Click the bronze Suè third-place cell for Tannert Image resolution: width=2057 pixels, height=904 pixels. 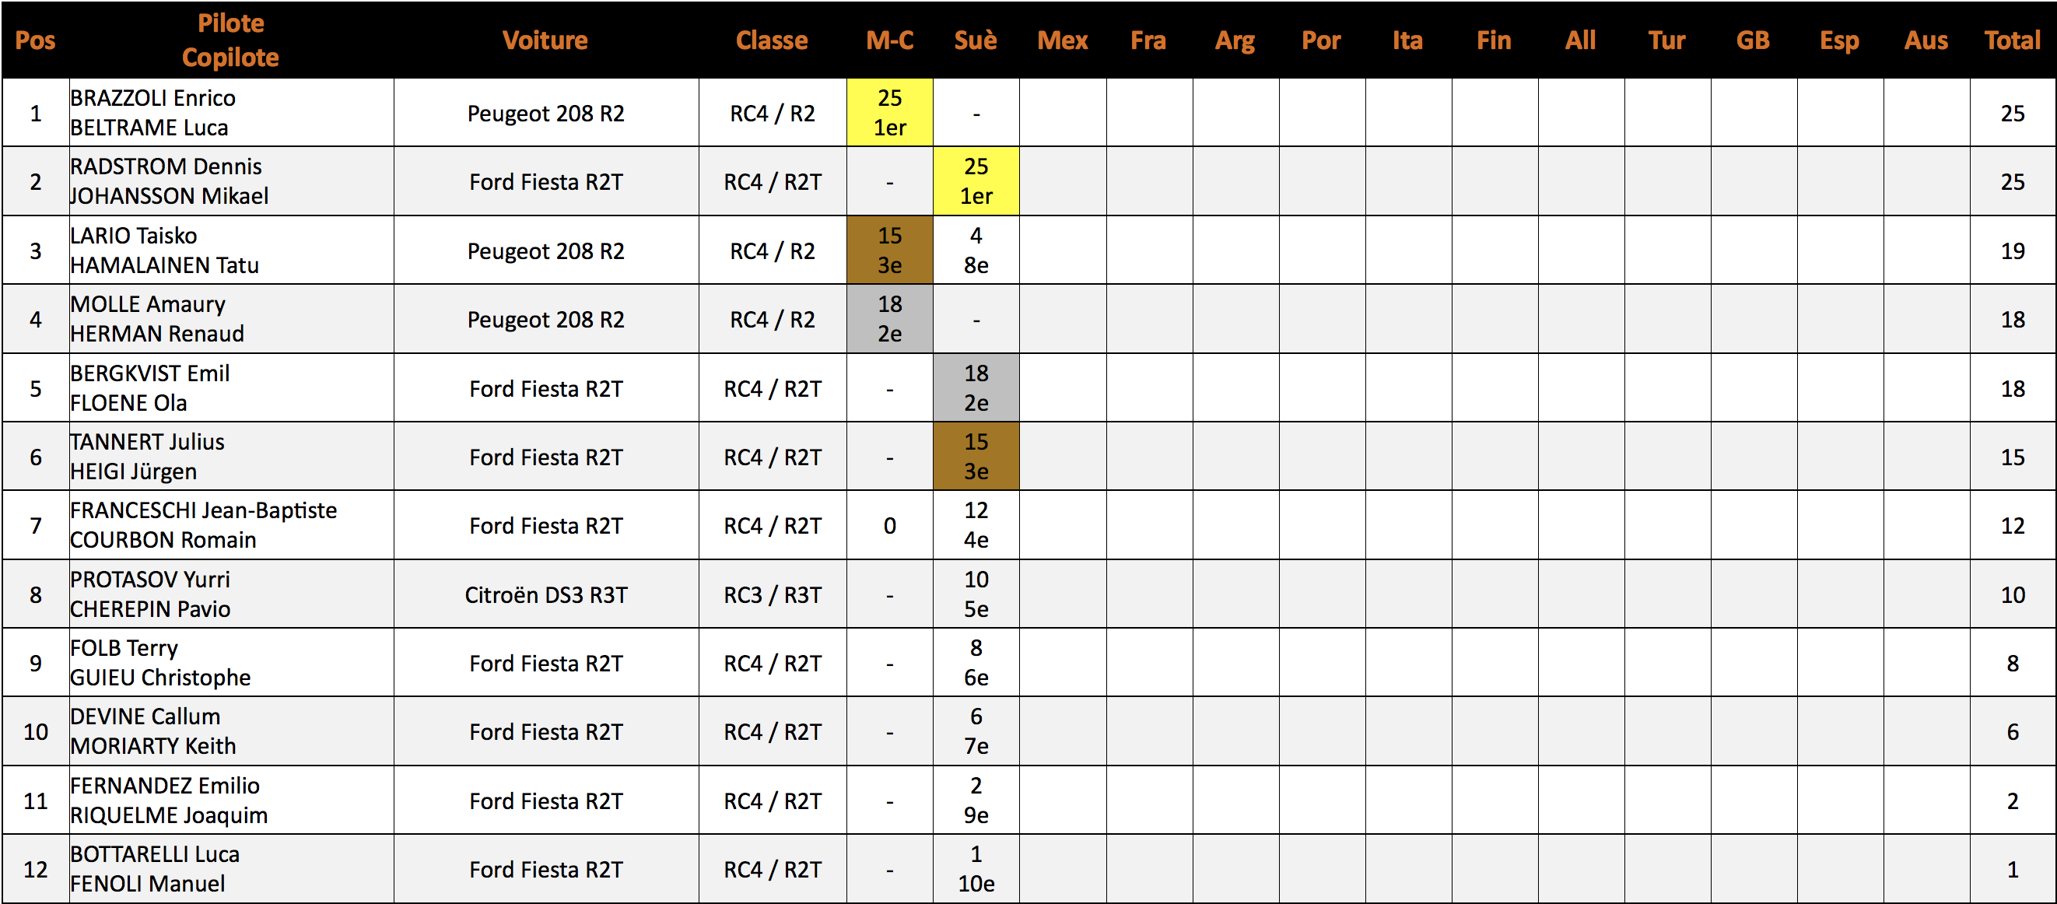[976, 457]
